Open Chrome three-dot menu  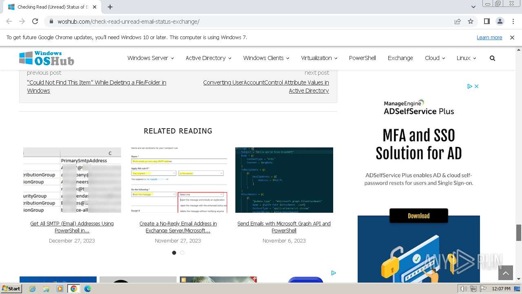point(513,22)
